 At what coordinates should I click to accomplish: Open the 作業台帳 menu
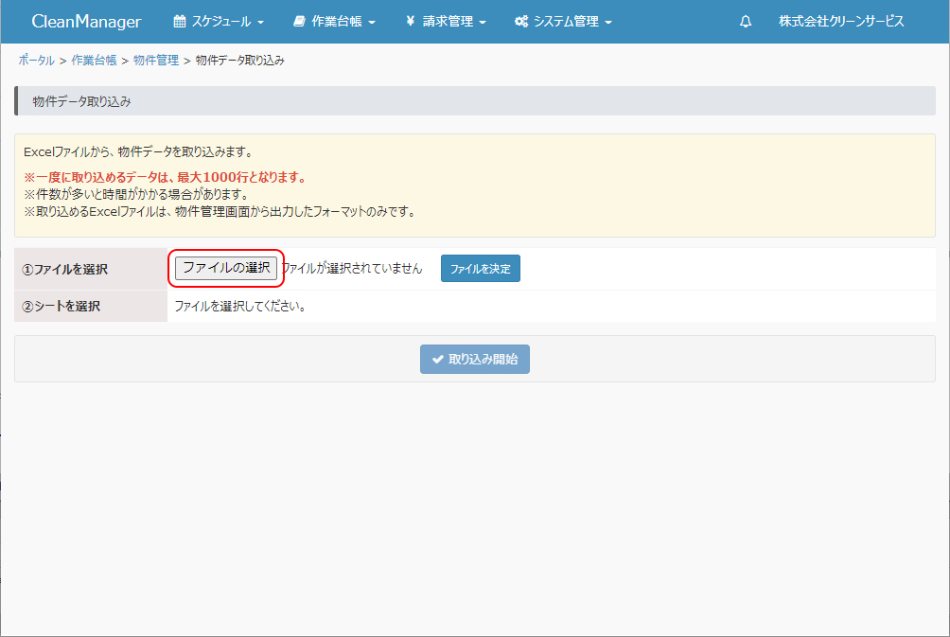pos(334,21)
